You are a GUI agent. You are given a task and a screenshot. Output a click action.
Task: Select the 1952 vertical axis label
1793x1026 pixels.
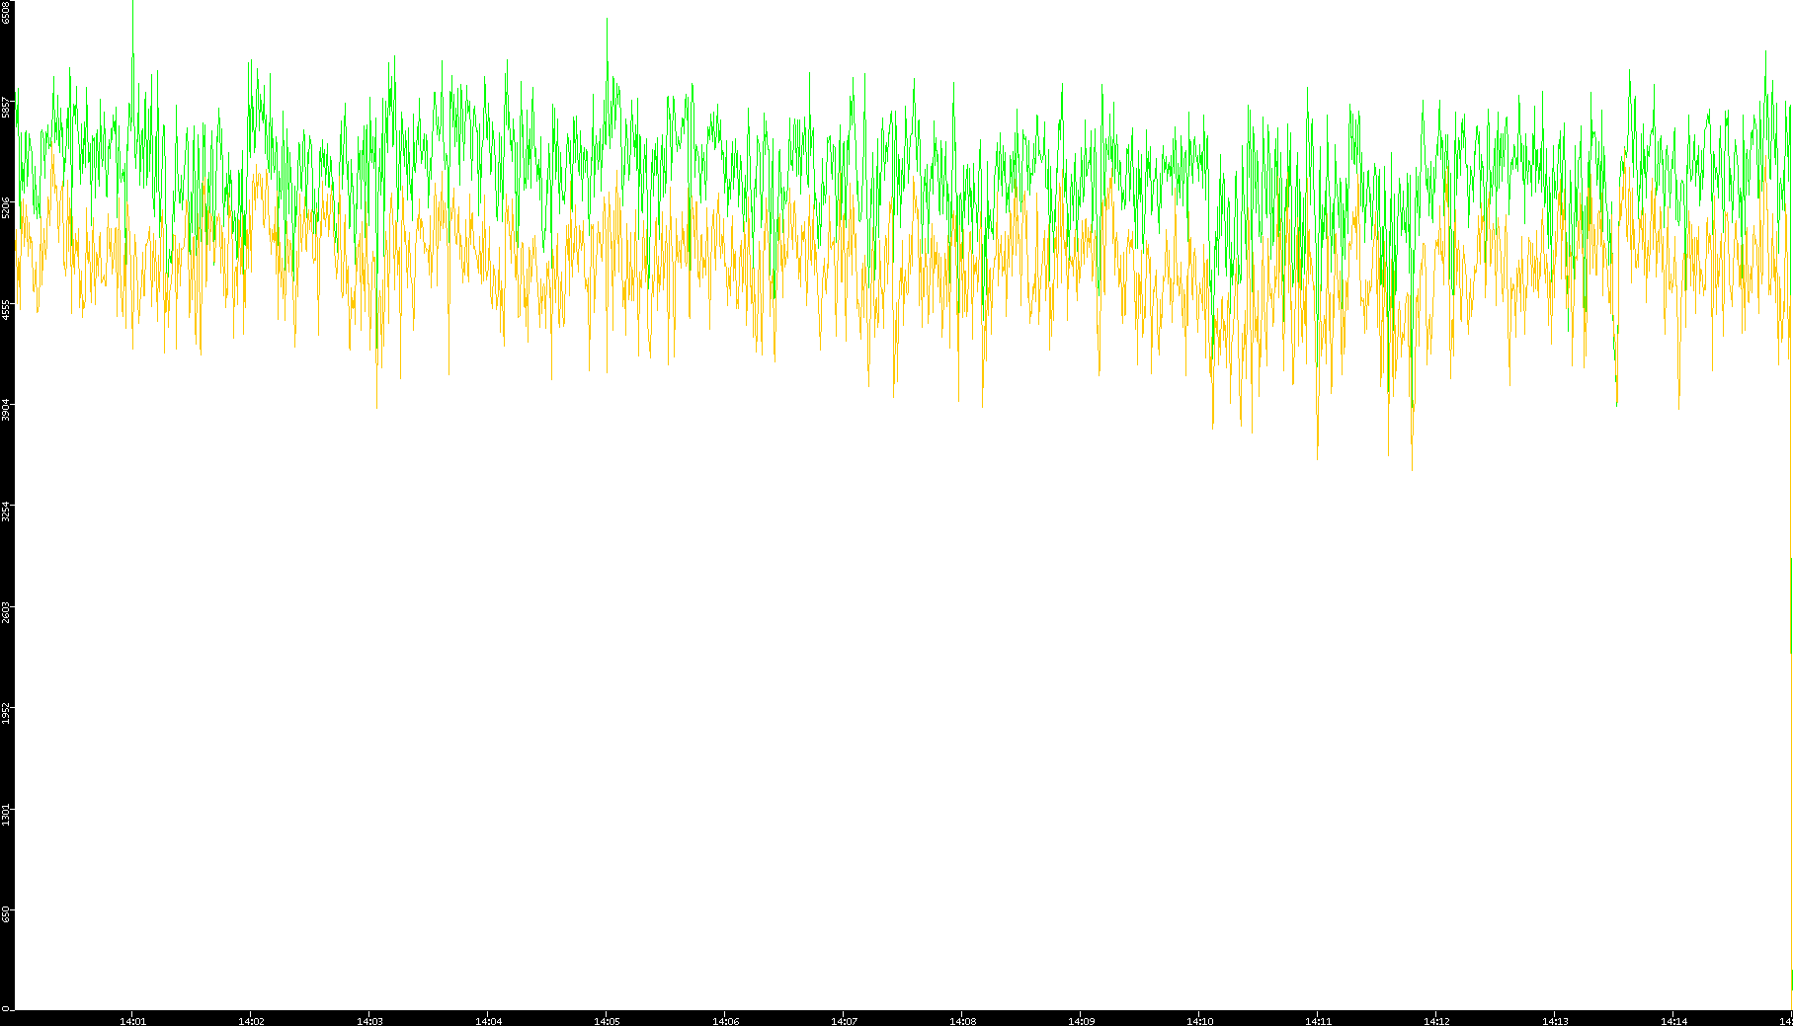coord(6,713)
